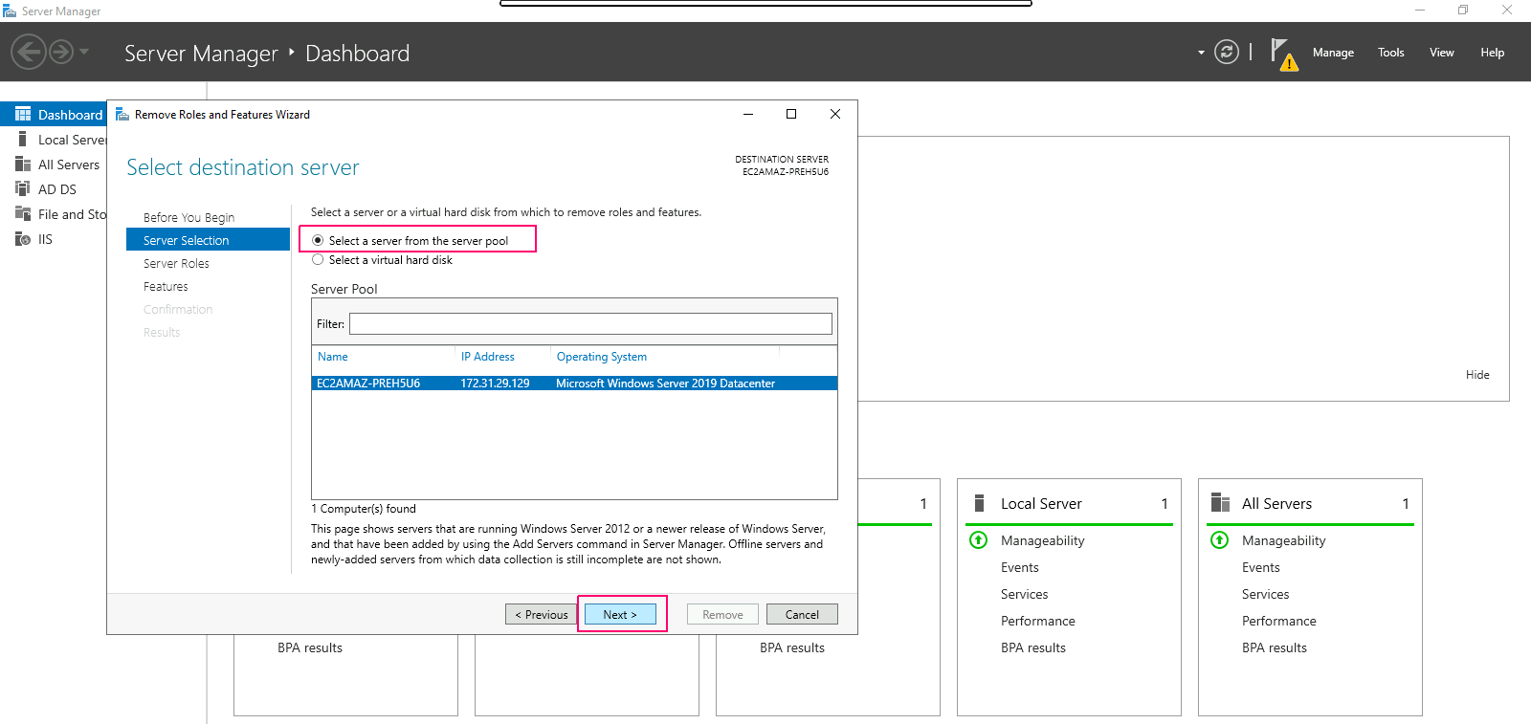This screenshot has height=724, width=1531.
Task: Open Performance in Local Server tile
Action: [x=1037, y=621]
